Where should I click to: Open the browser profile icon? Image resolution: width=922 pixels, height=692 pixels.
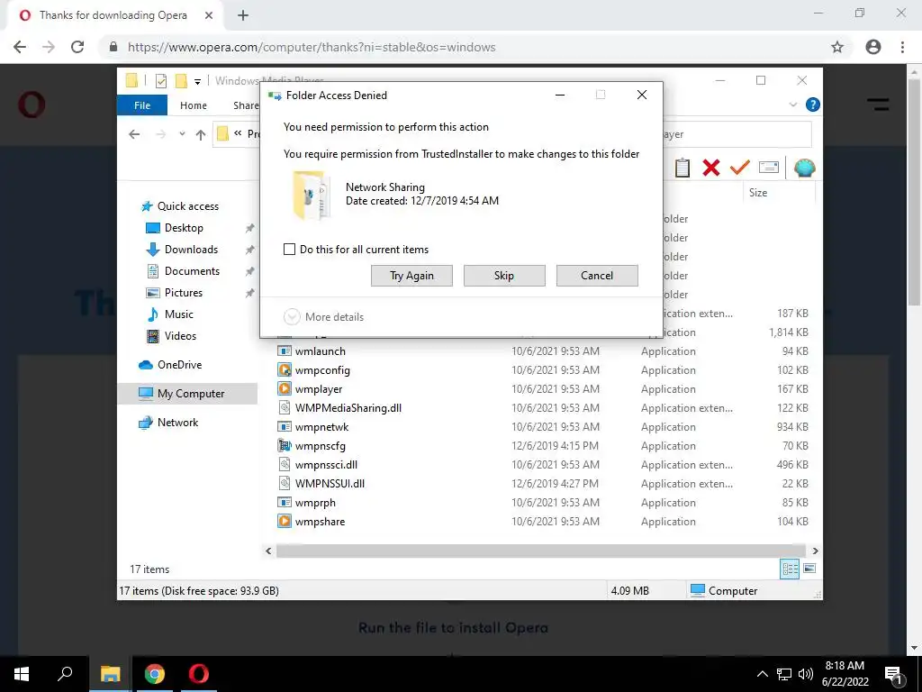coord(873,47)
